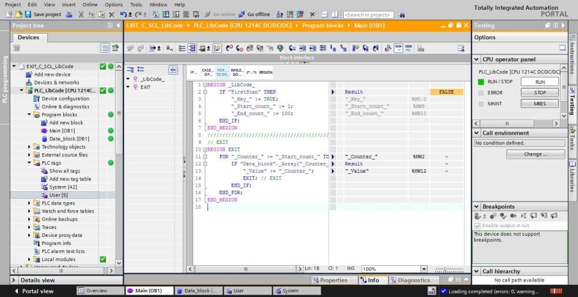578x297 pixels.
Task: Click the Delete X icon in toolbar
Action: click(112, 14)
